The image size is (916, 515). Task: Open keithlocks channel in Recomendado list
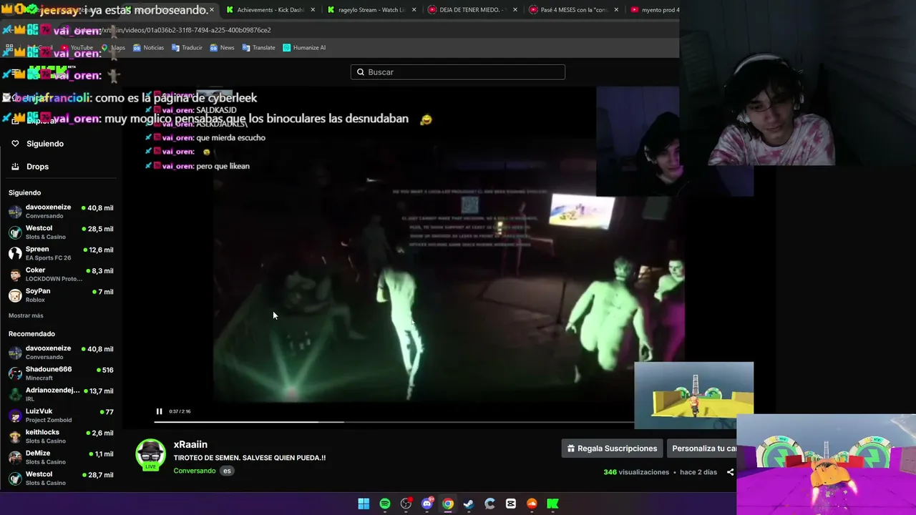(61, 436)
